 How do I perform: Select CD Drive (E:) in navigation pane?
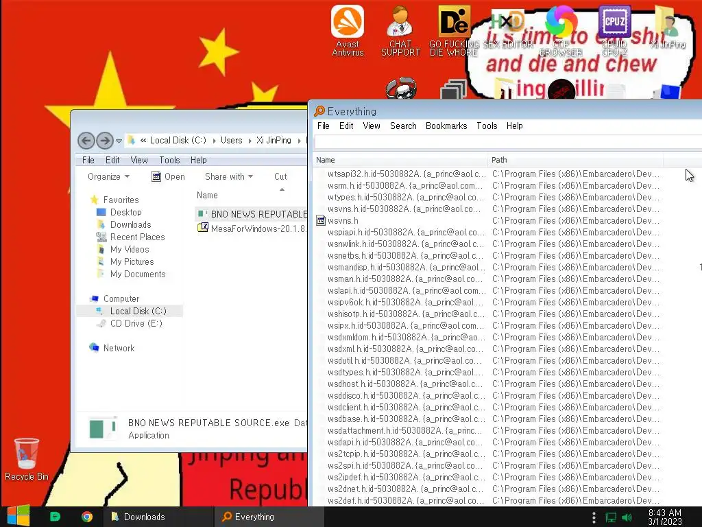[136, 323]
